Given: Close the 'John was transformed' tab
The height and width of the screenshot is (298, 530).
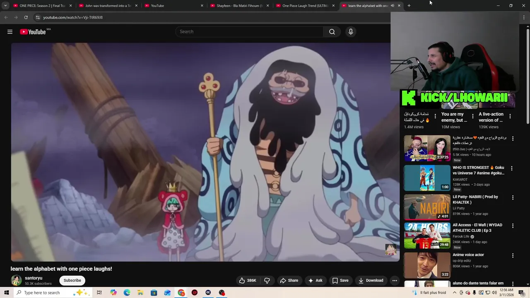Looking at the screenshot, I should [136, 5].
